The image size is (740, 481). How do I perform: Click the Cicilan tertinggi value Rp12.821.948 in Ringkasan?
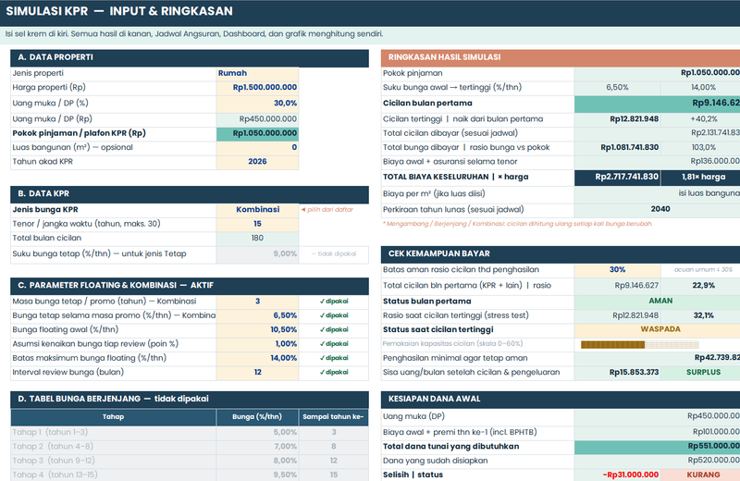click(x=617, y=119)
